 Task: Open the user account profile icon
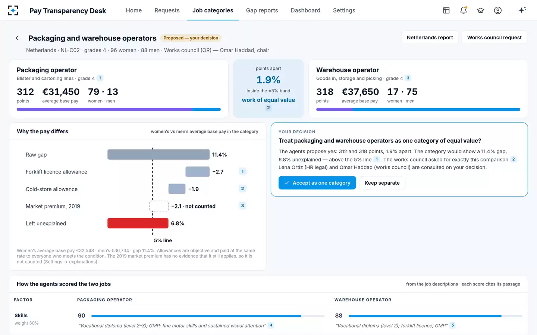point(498,10)
